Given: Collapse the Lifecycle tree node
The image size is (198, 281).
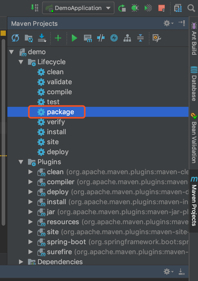Looking at the screenshot, I should click(21, 62).
